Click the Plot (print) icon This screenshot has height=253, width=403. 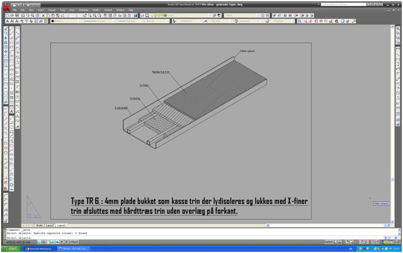tap(23, 16)
